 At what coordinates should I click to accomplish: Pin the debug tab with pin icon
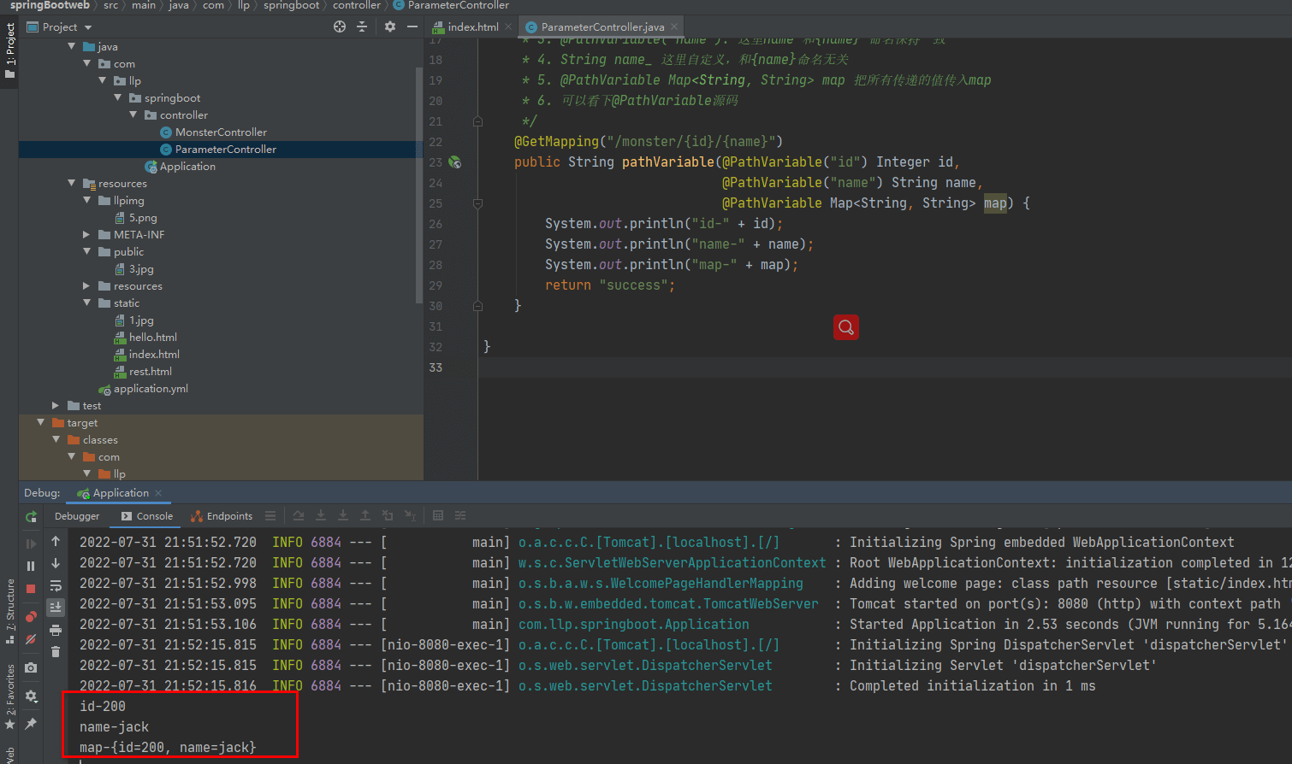point(31,723)
